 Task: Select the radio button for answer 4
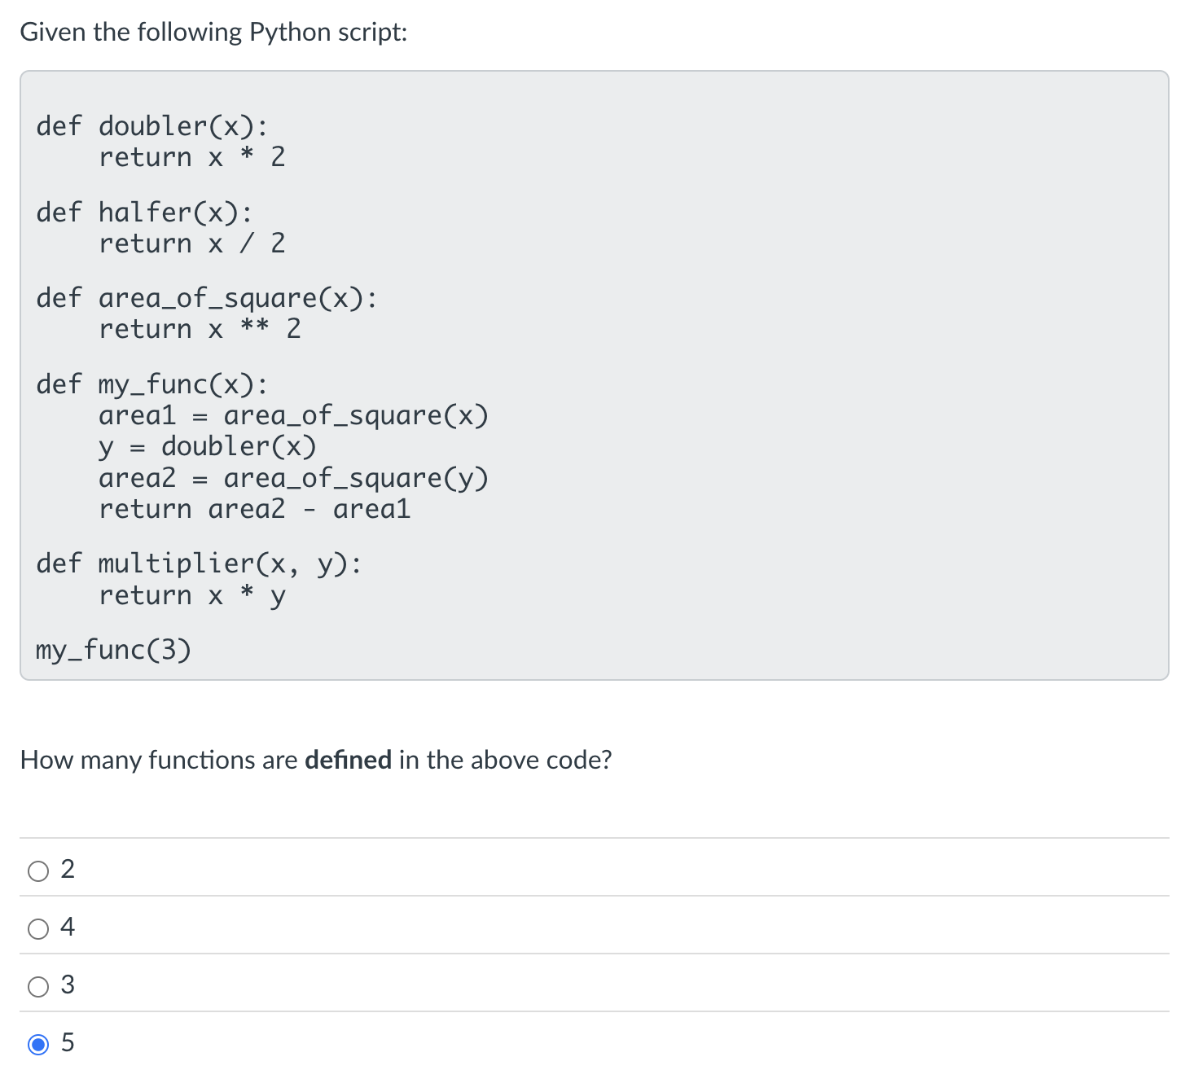point(37,927)
